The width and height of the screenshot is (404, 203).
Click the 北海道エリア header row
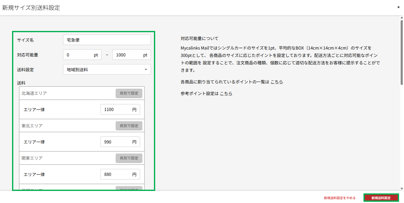click(62, 93)
